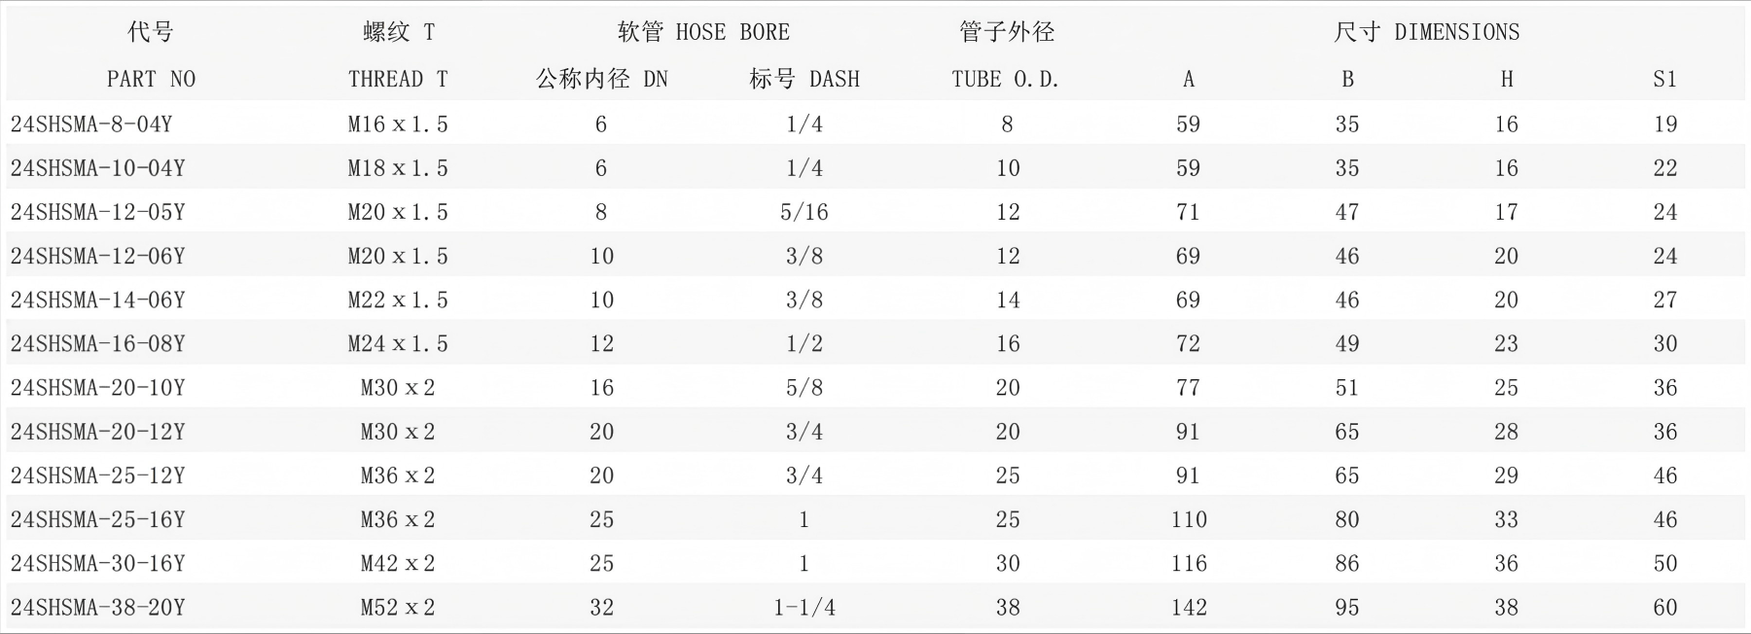Select the 软管 HOSE BORE header
This screenshot has height=634, width=1751.
coord(703,32)
